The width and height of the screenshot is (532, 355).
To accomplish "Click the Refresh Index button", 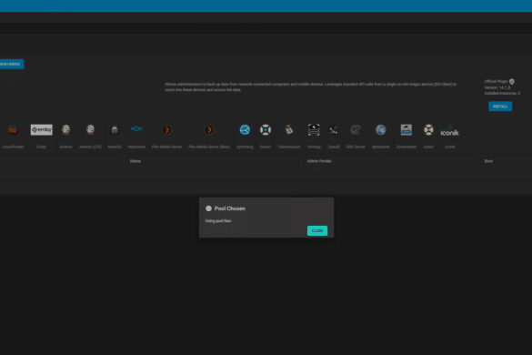I will pyautogui.click(x=11, y=64).
